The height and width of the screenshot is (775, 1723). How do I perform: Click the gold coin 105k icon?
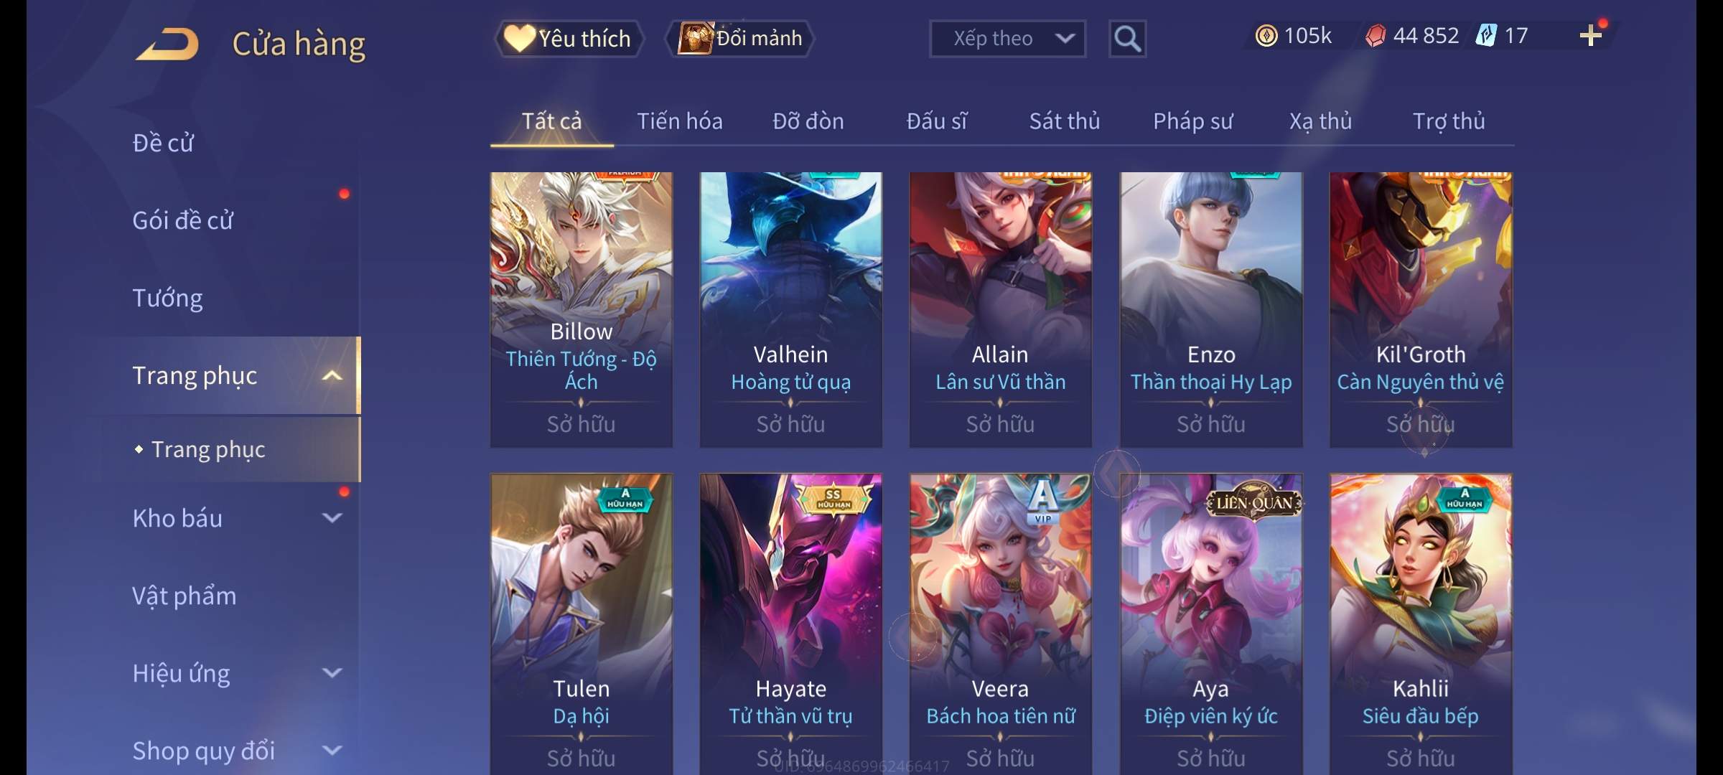(1266, 36)
